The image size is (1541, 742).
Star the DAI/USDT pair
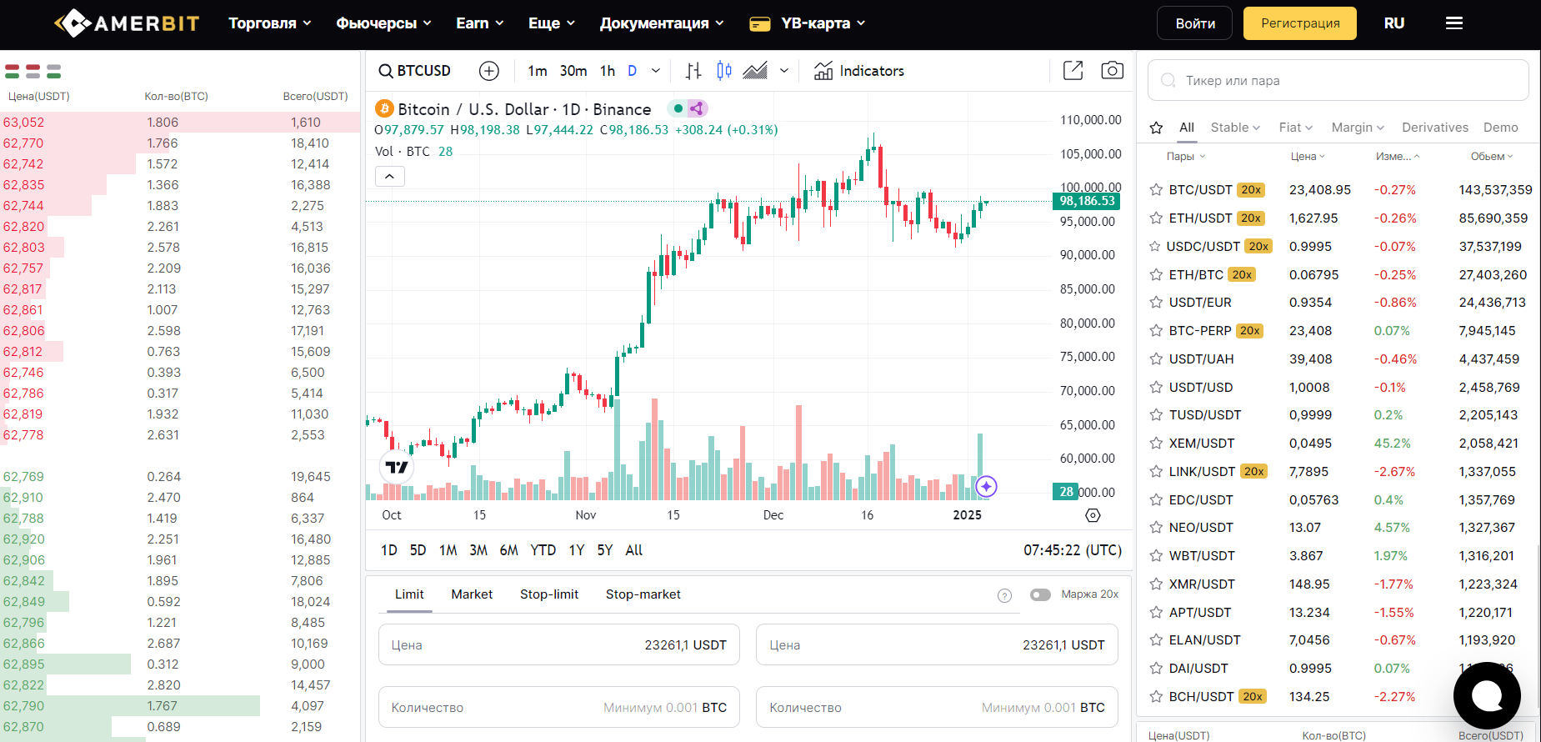click(1156, 669)
